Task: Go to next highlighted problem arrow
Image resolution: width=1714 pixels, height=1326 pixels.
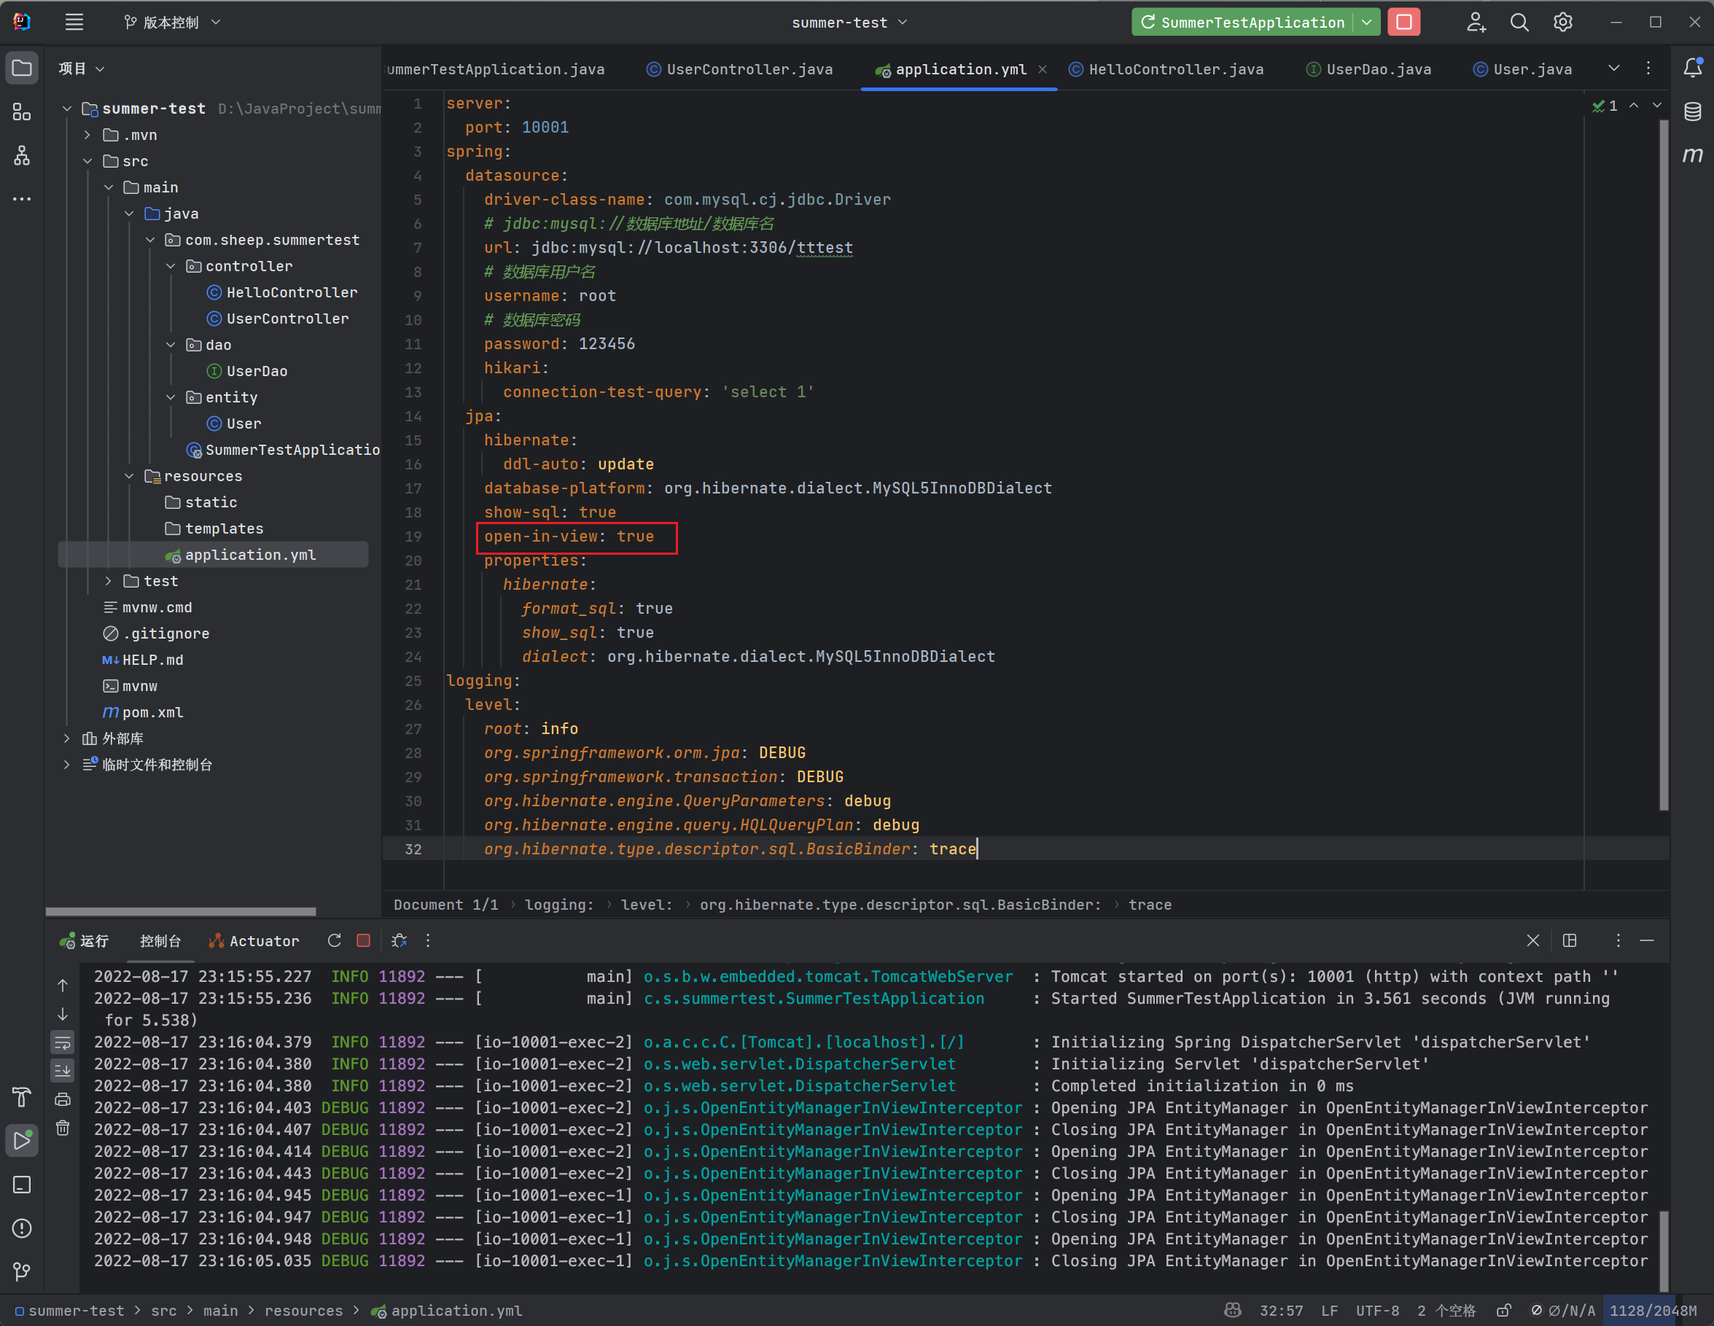Action: [x=1656, y=105]
